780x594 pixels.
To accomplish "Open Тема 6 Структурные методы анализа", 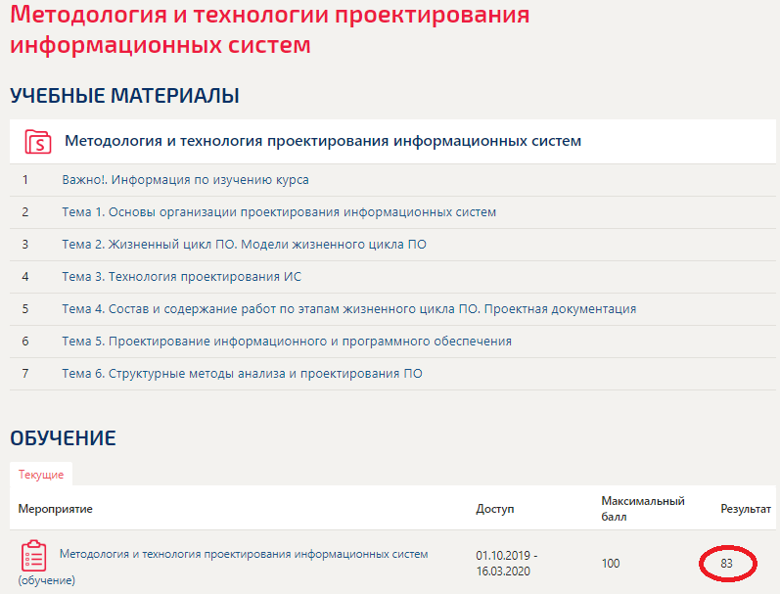I will click(242, 374).
